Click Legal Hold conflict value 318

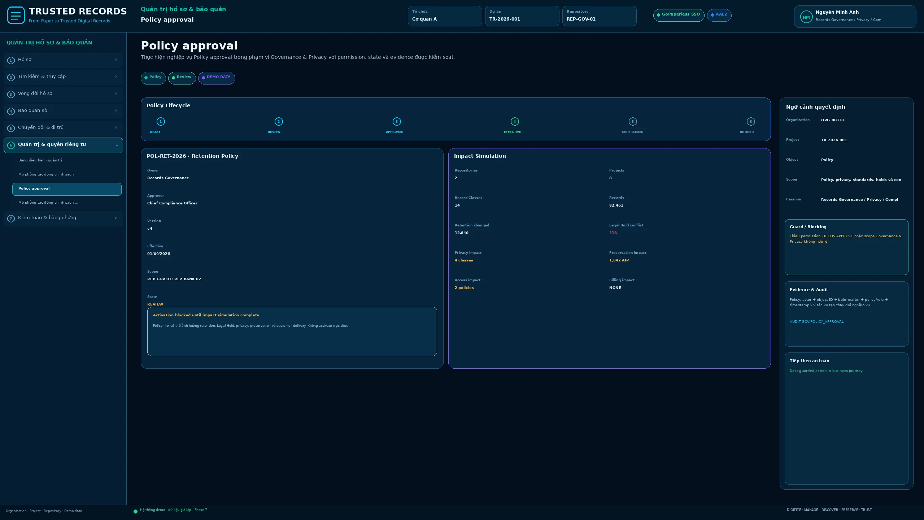[613, 233]
